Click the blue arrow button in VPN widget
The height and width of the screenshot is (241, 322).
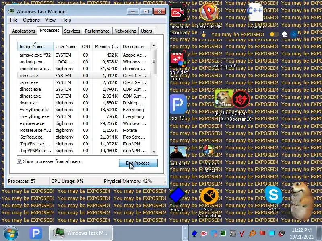click(x=294, y=34)
